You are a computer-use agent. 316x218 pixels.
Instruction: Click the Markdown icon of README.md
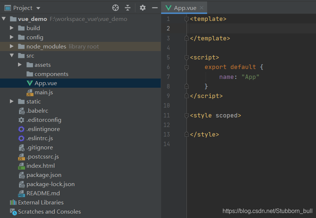click(x=21, y=193)
